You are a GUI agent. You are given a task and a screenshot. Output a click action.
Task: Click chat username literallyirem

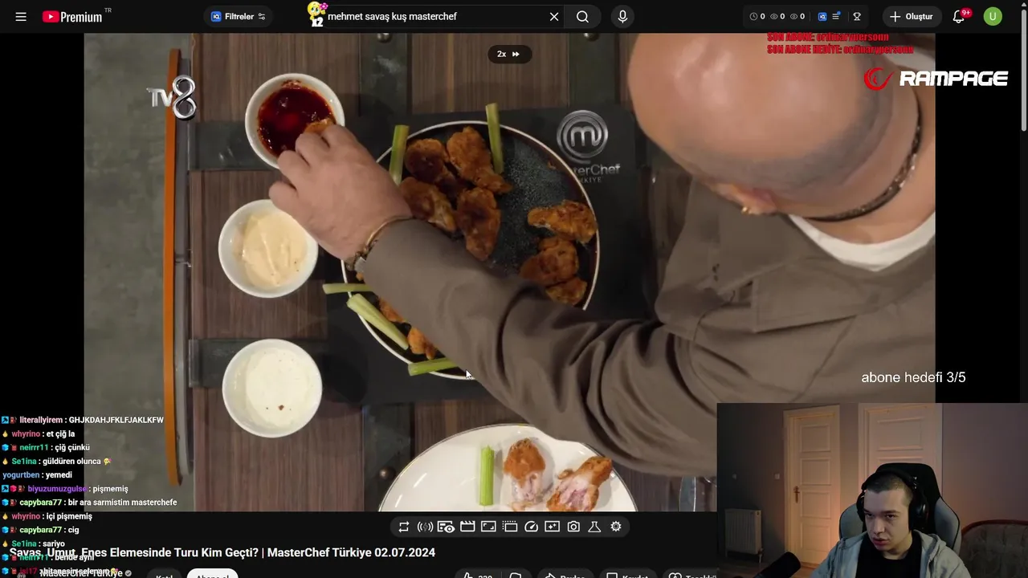pos(42,420)
